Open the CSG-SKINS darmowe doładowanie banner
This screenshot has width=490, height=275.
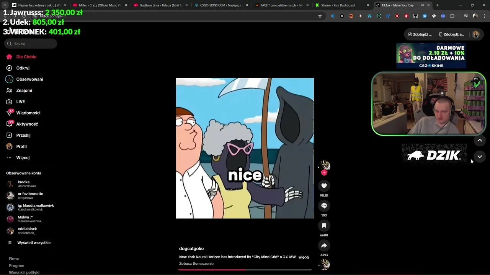click(431, 56)
